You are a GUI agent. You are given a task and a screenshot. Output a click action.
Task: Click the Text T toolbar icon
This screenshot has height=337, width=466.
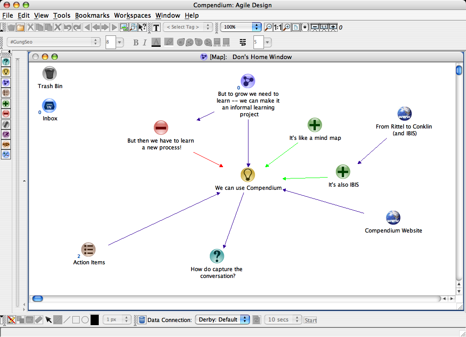(x=157, y=28)
